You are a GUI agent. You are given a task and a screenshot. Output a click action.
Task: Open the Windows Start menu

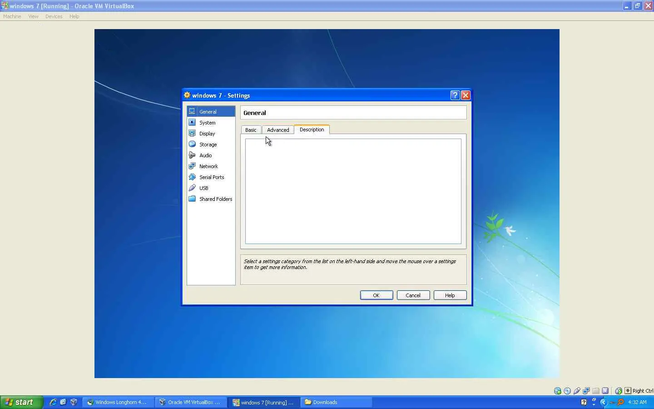(21, 402)
